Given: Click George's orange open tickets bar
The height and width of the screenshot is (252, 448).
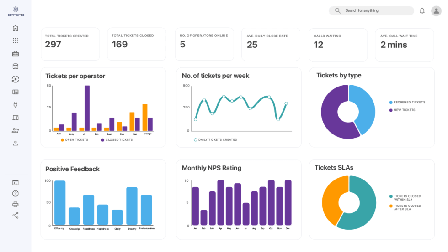Looking at the screenshot, I should coord(145,117).
